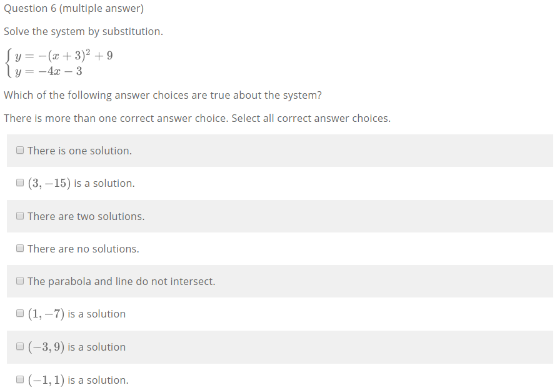Click the 'There is one solution.' answer text

coord(79,151)
